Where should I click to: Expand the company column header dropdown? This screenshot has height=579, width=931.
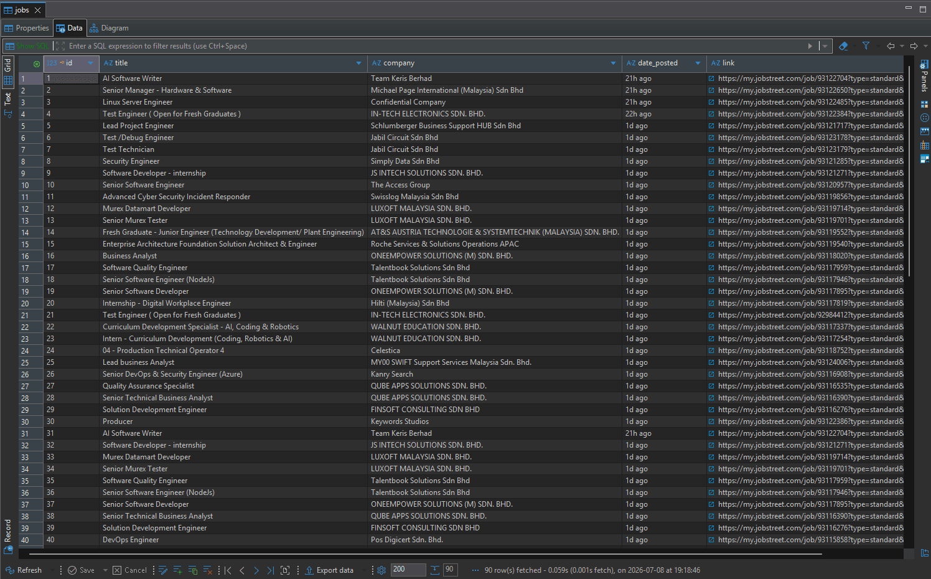pos(613,63)
